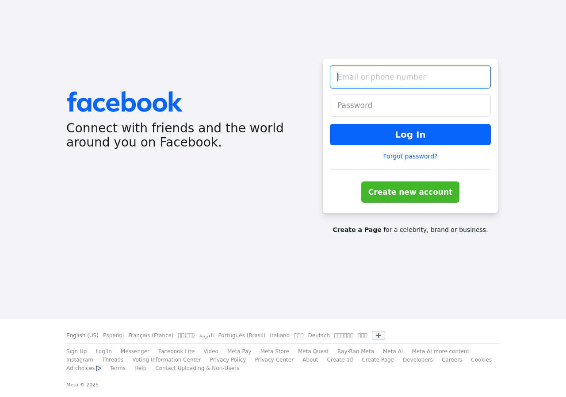Switch language to Deutsch
This screenshot has height=397, width=566.
319,335
